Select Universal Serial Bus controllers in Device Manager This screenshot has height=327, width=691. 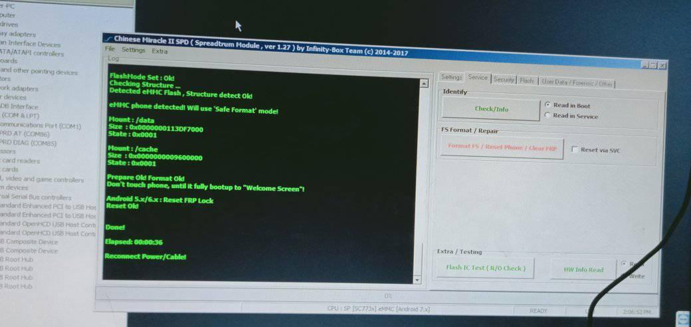point(35,197)
